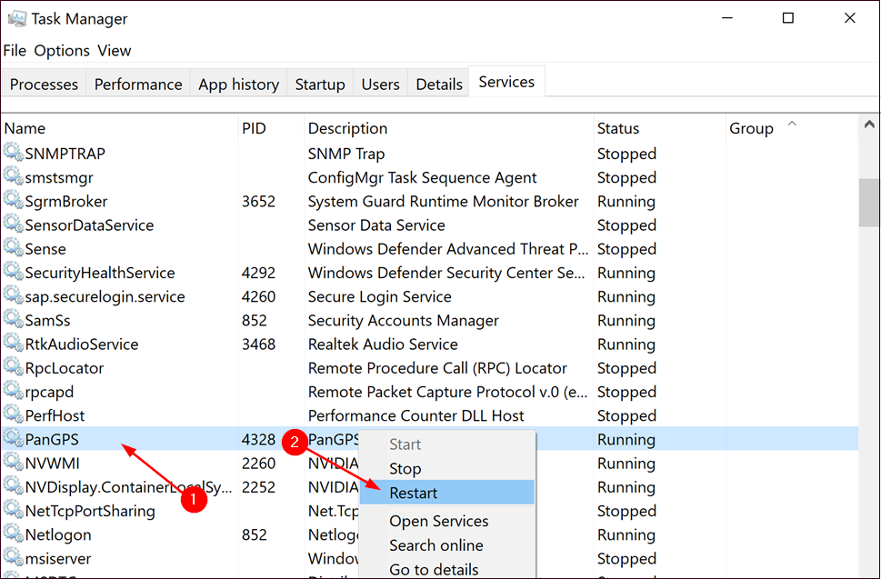Click the PanGPS service gear icon
881x579 pixels.
point(13,438)
